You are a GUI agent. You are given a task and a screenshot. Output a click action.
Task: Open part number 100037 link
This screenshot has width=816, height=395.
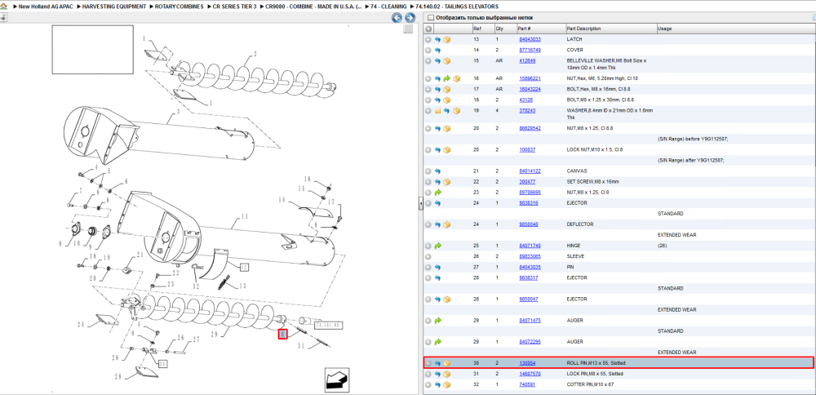click(527, 150)
